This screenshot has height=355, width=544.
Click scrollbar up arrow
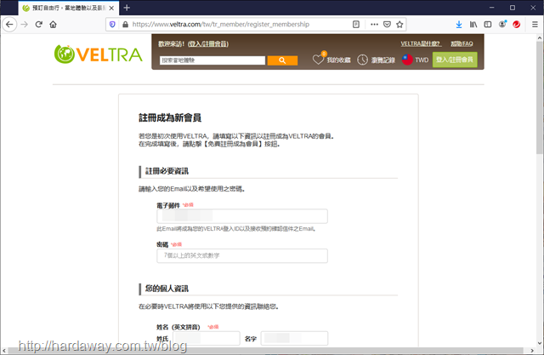tap(540, 37)
